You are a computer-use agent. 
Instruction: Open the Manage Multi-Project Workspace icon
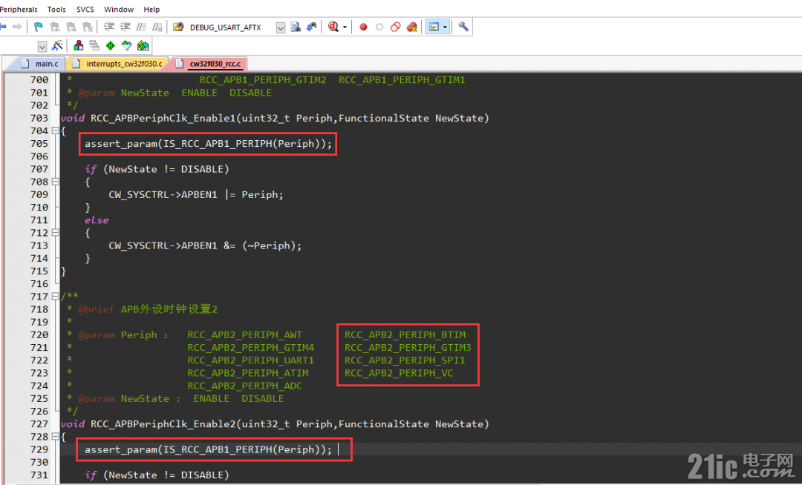coord(94,45)
